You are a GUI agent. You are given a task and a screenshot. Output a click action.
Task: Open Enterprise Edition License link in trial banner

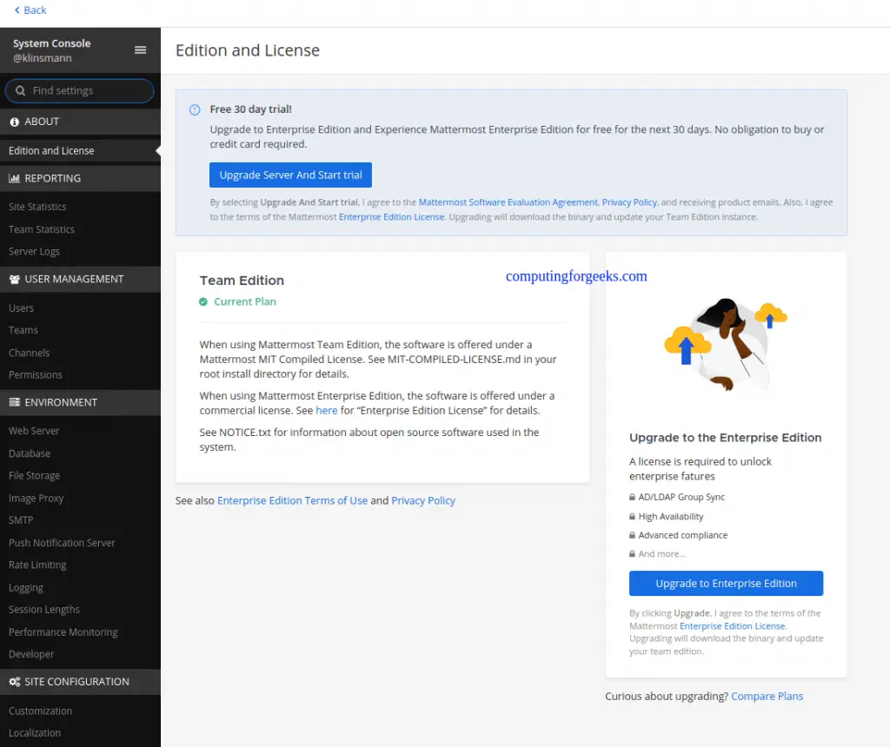pos(391,217)
